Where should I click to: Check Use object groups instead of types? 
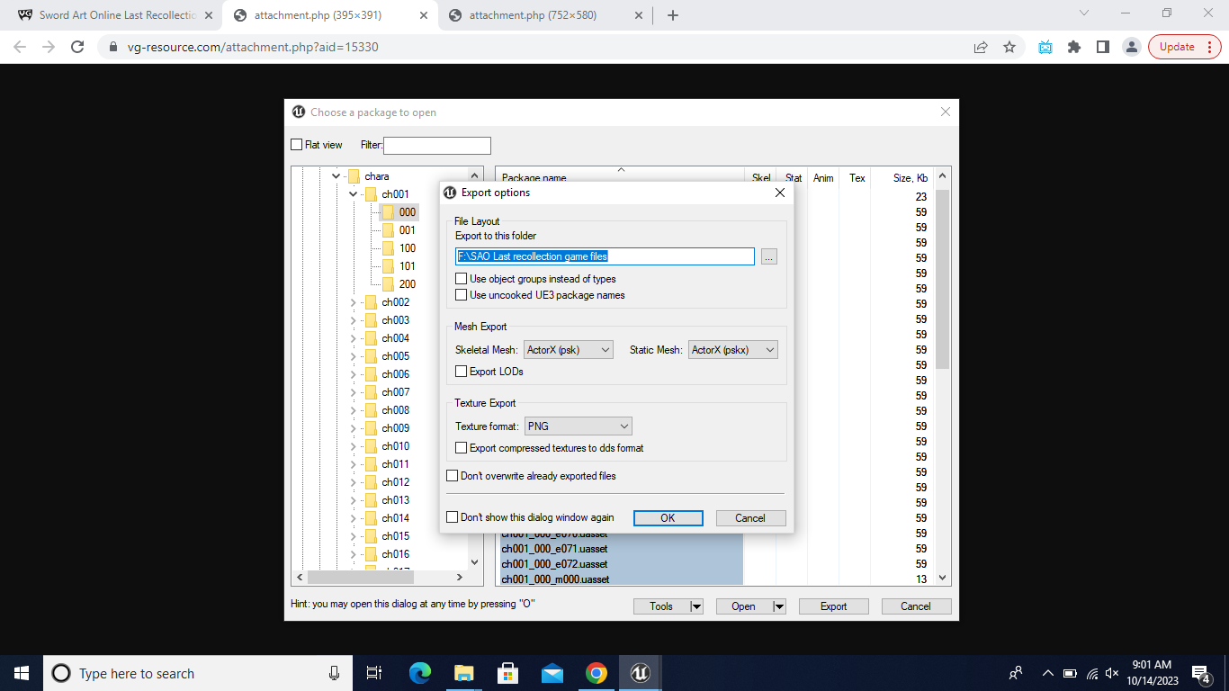[462, 279]
